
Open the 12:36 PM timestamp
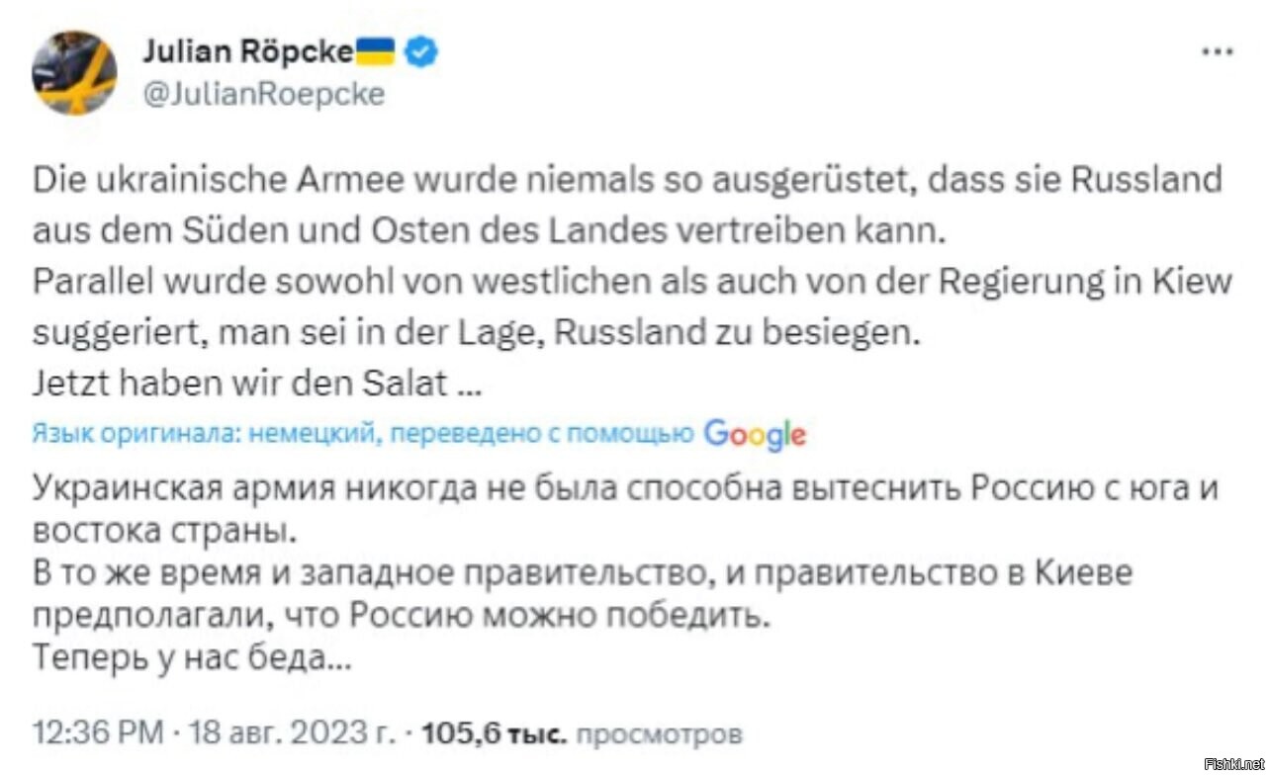tap(97, 733)
